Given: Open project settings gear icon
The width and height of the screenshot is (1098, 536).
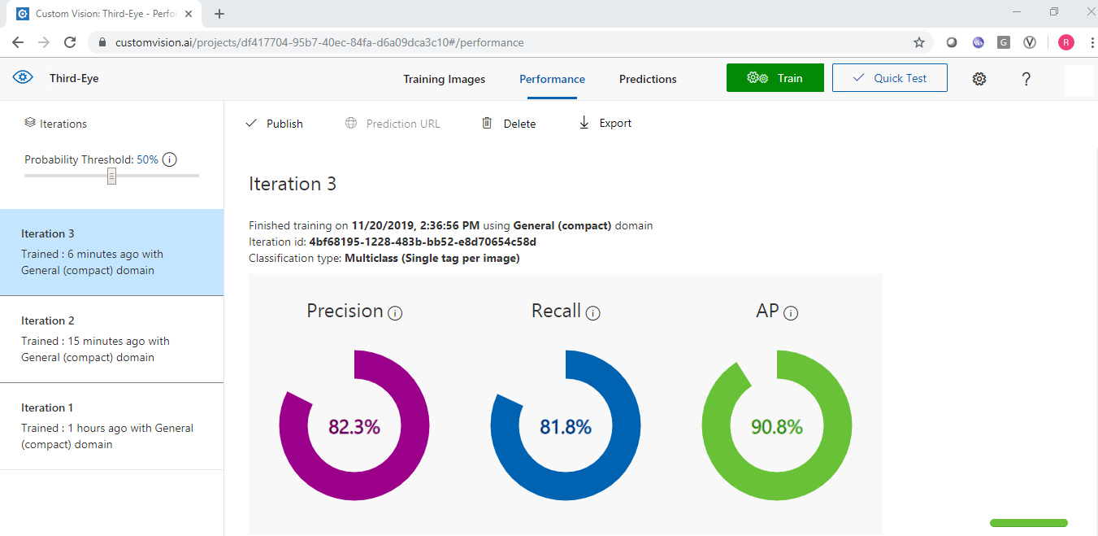Looking at the screenshot, I should [979, 79].
